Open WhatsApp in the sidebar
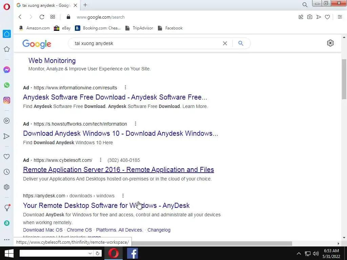 pyautogui.click(x=7, y=85)
